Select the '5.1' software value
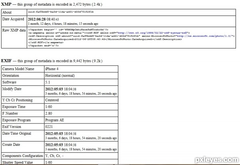Image resolution: width=240 pixels, height=165 pixels. [x=48, y=82]
